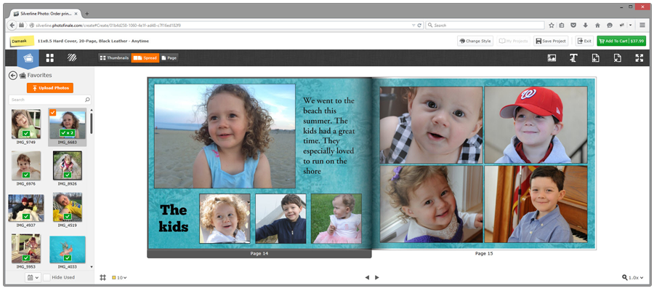The image size is (654, 291).
Task: Select the 'The kids' title text box
Action: point(174,218)
